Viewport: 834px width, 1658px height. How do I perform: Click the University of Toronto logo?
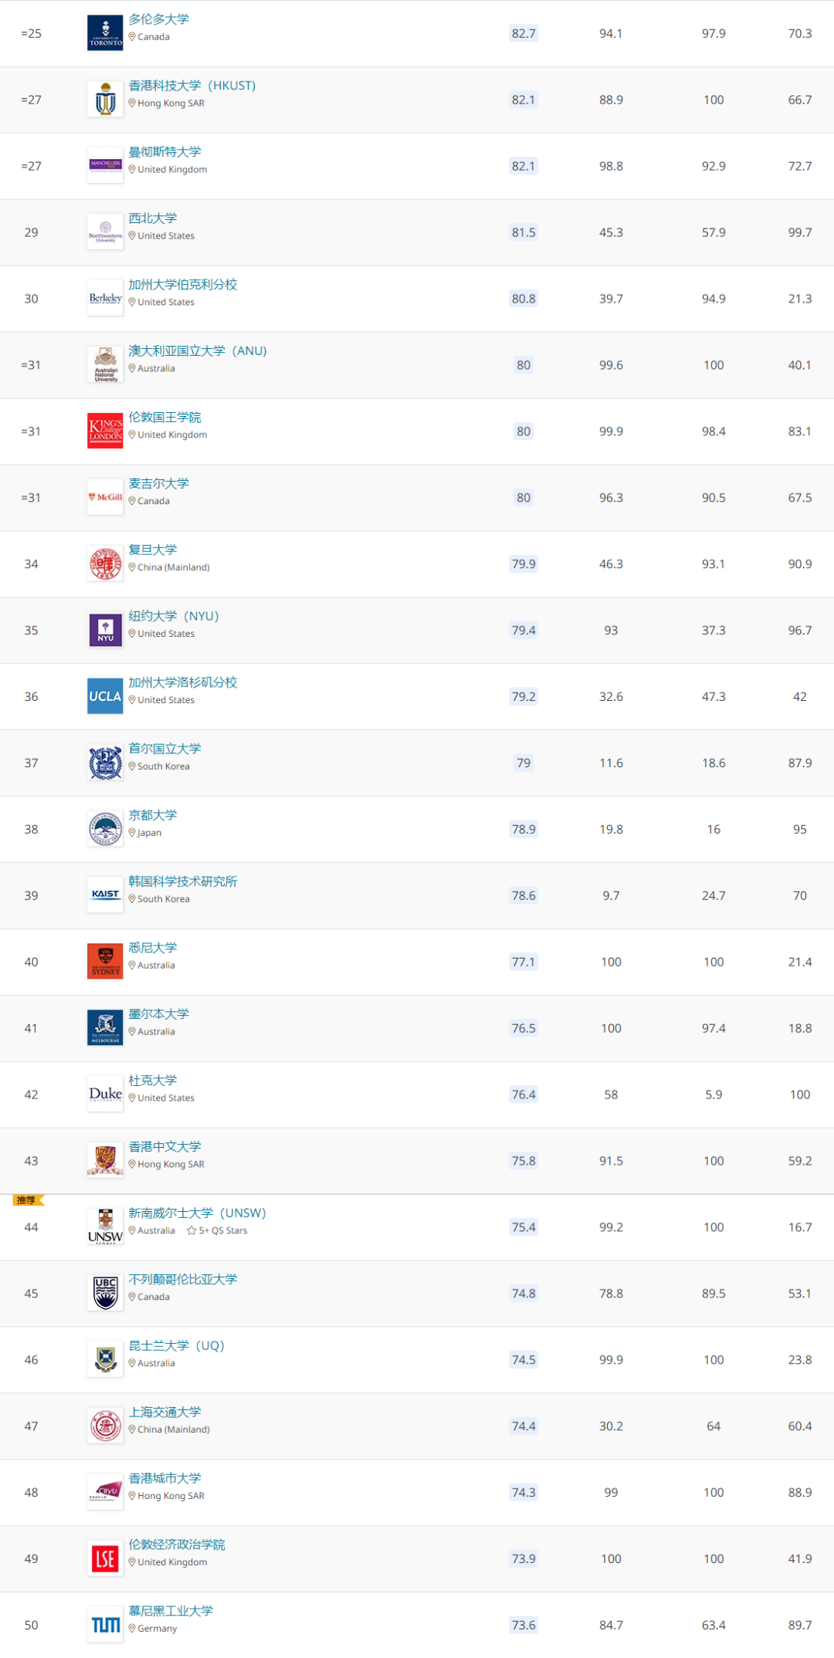[105, 33]
